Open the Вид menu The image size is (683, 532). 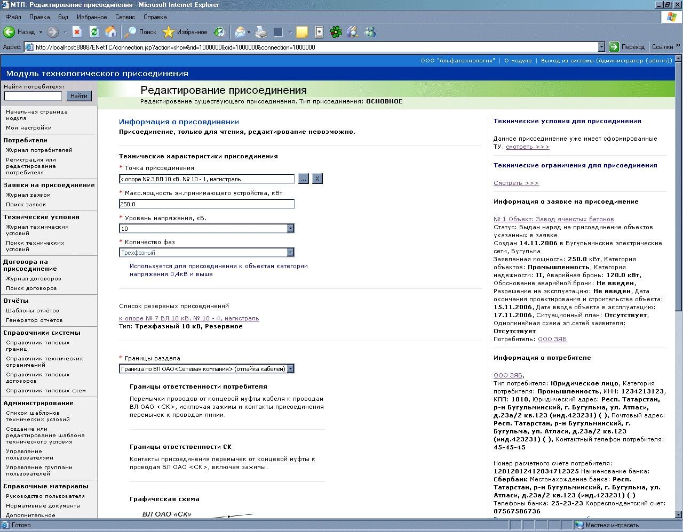[x=63, y=17]
